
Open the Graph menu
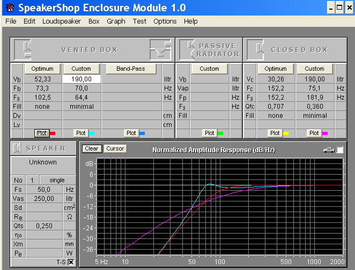[116, 21]
